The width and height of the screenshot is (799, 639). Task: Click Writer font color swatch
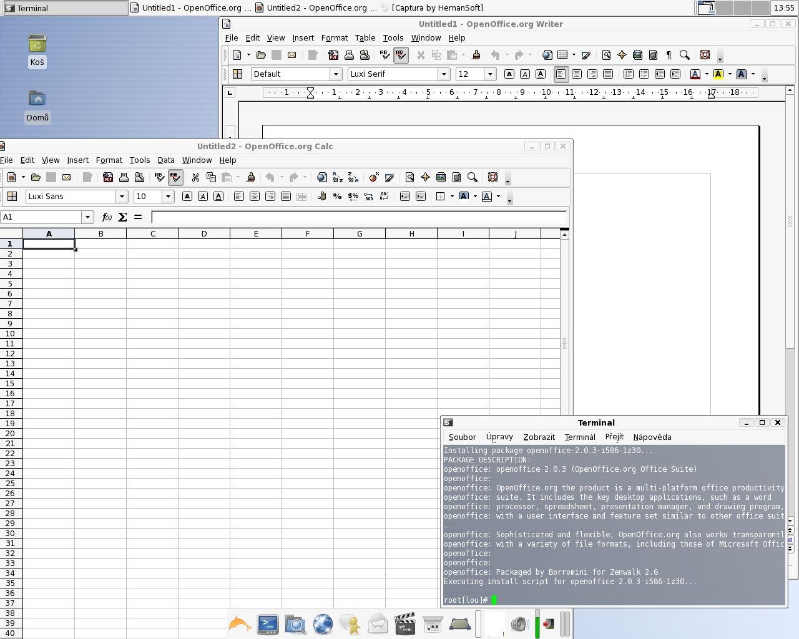coord(695,74)
